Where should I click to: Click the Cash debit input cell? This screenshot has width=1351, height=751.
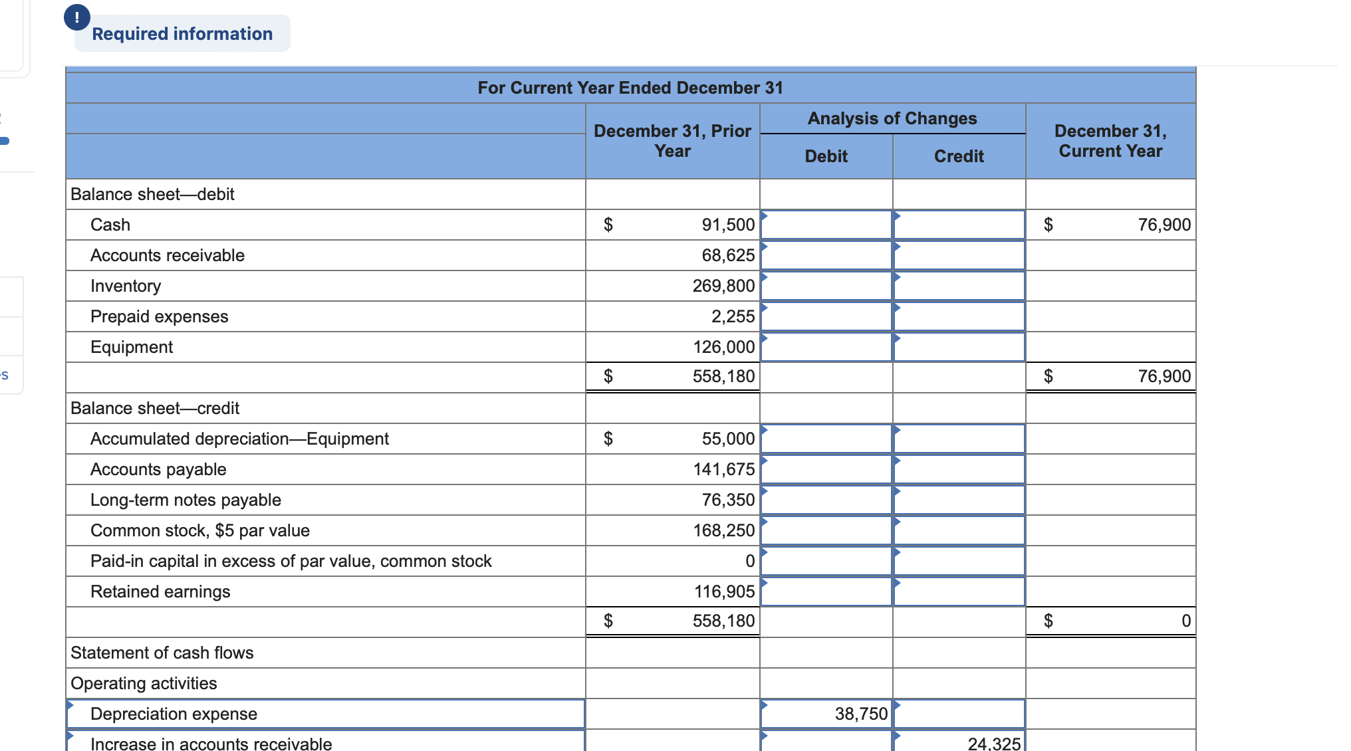pyautogui.click(x=826, y=225)
